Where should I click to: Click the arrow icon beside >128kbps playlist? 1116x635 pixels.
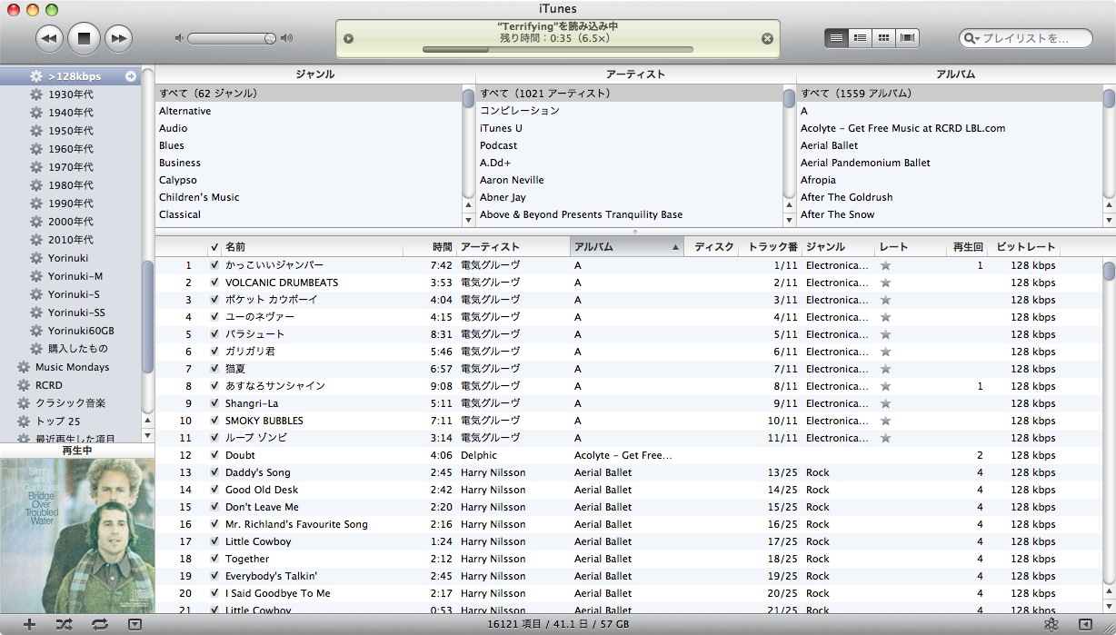(131, 76)
